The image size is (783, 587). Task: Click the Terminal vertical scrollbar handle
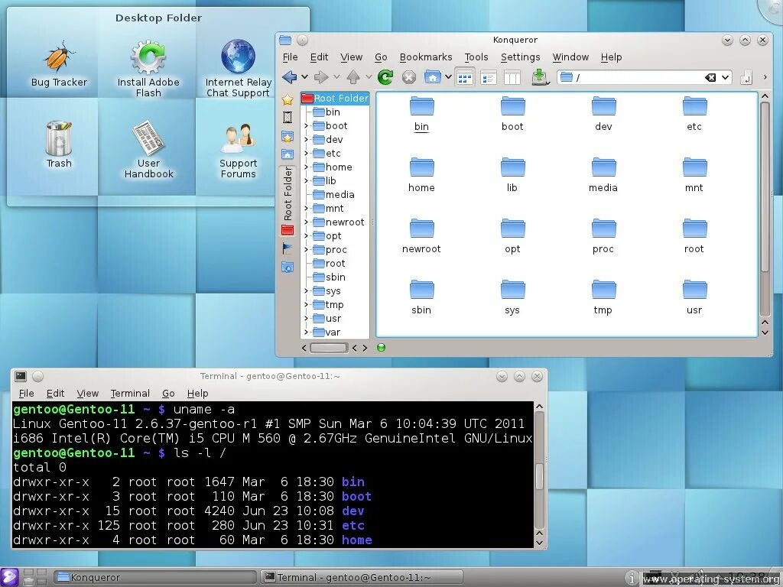(539, 476)
